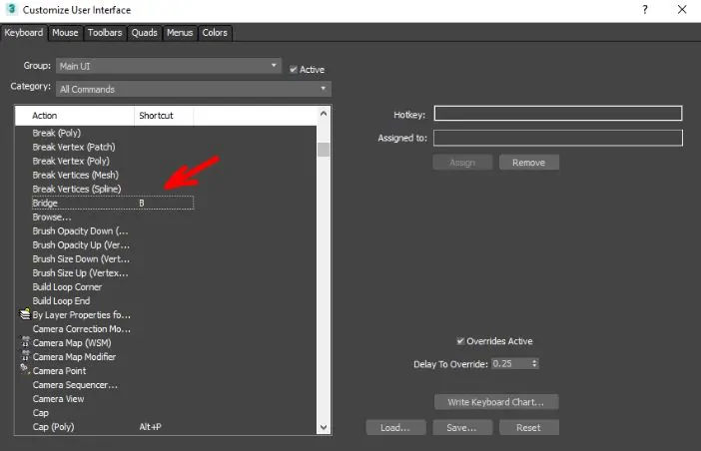
Task: Click the 3ds Max app icon in title bar
Action: [x=10, y=9]
